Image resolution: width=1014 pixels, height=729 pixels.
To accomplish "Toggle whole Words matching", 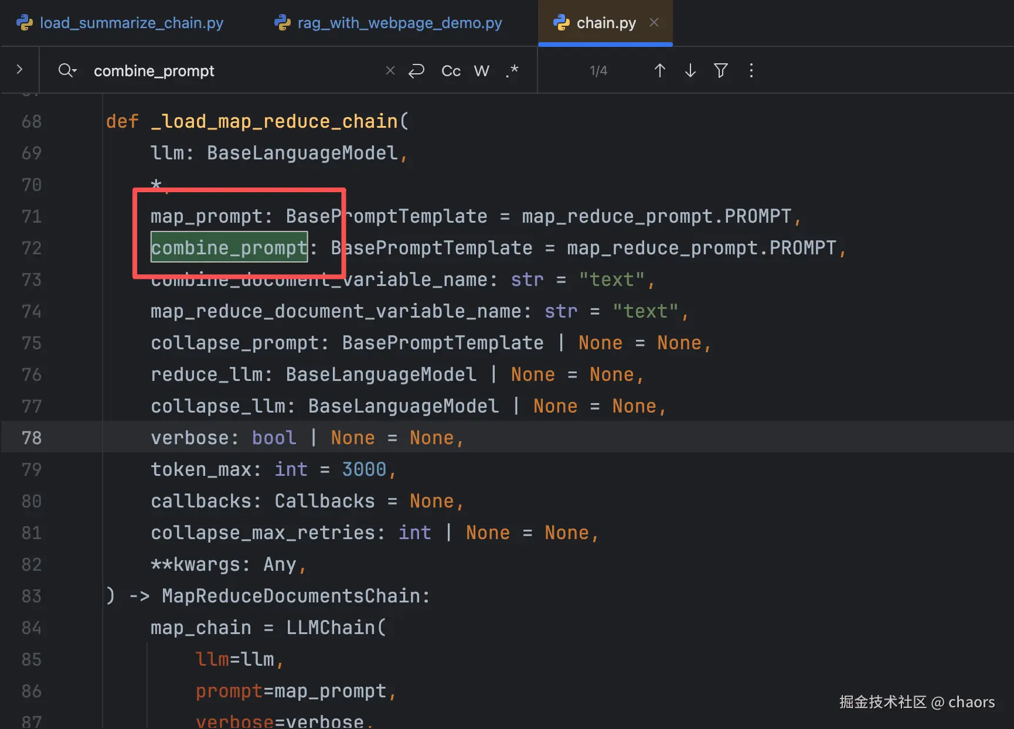I will point(481,71).
